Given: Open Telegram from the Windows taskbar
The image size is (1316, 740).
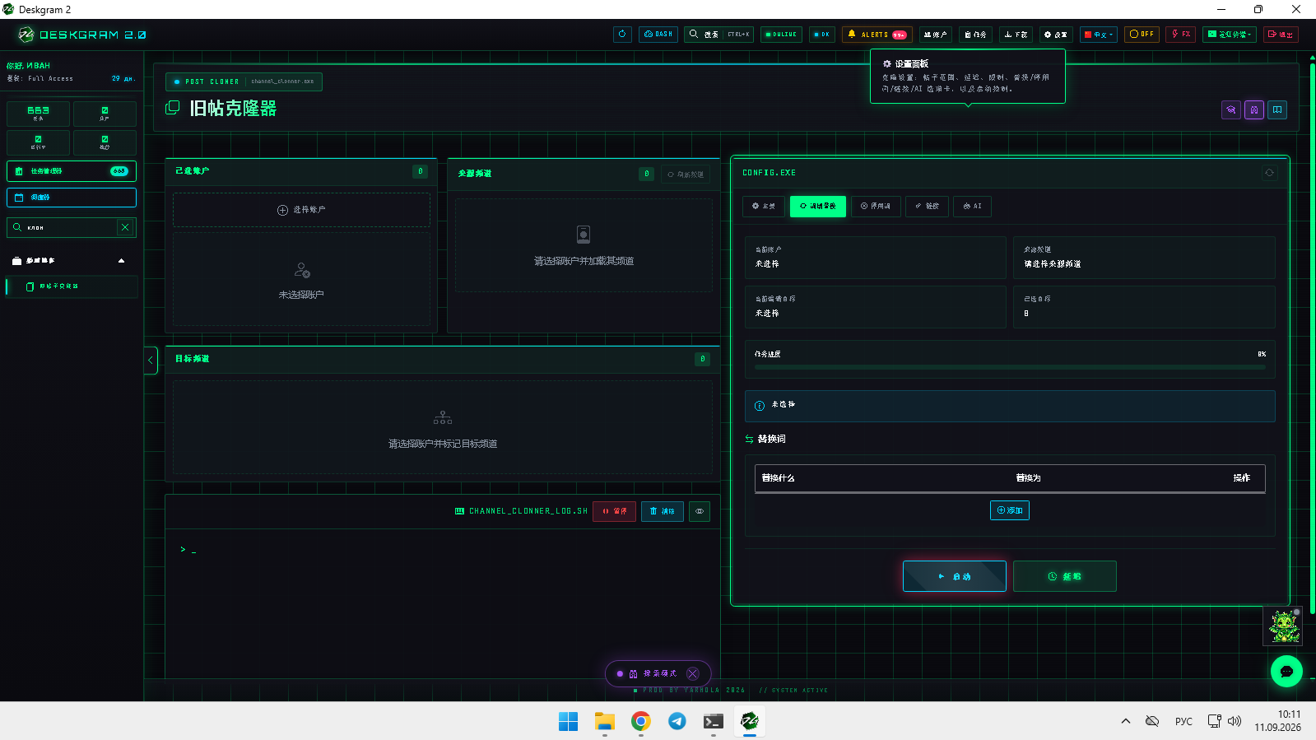Looking at the screenshot, I should pos(677,721).
